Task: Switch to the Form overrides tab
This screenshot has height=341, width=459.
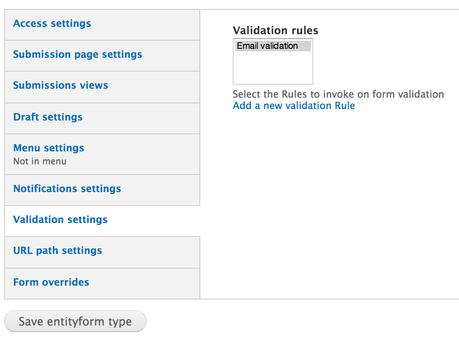Action: pyautogui.click(x=50, y=282)
